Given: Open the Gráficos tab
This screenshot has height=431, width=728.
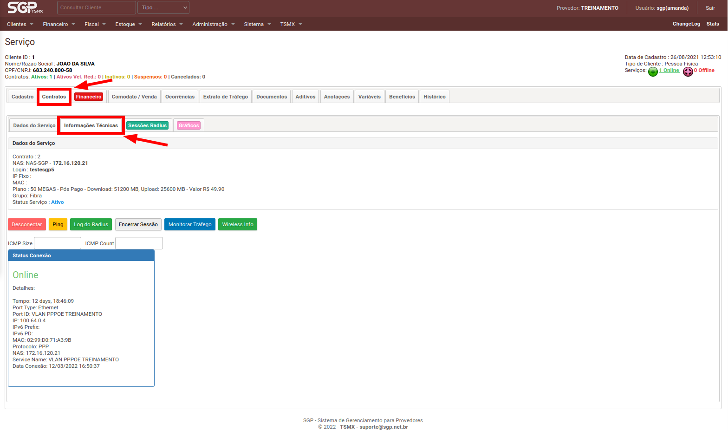Looking at the screenshot, I should pos(188,126).
